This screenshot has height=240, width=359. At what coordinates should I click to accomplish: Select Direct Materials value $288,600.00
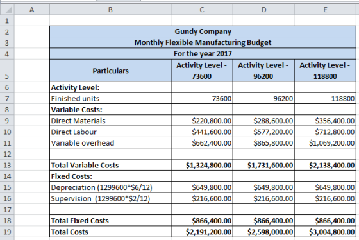tap(263, 121)
